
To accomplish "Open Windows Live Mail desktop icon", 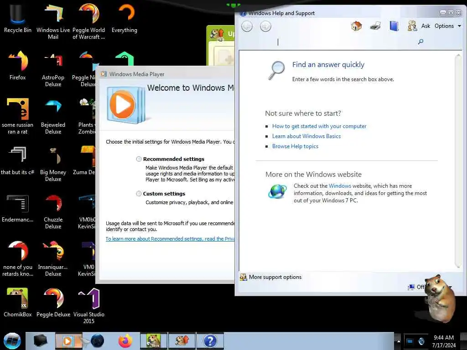I will point(53,21).
